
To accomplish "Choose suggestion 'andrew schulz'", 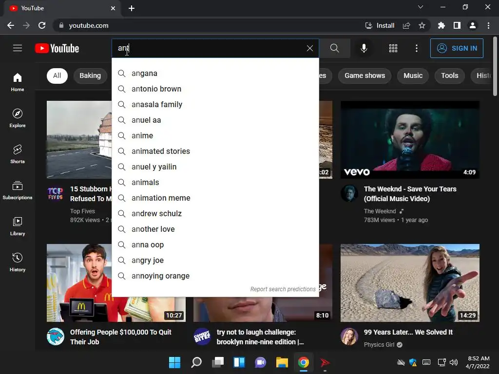I will coord(215,214).
